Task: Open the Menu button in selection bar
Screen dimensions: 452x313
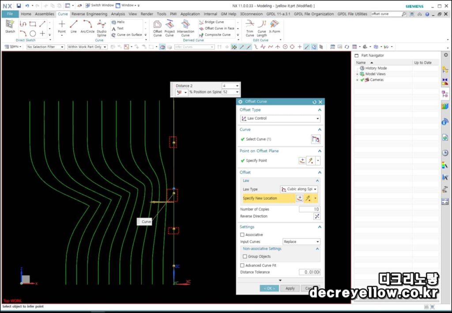Action: pyautogui.click(x=13, y=47)
